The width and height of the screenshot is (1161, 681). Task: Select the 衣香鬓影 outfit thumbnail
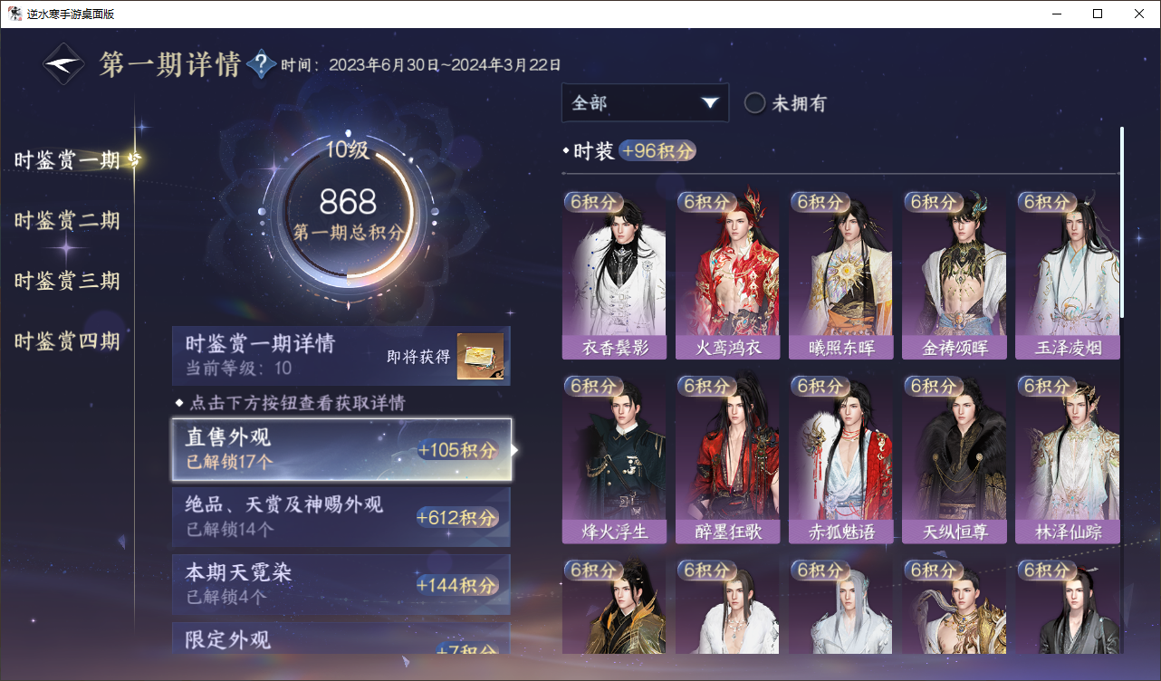pyautogui.click(x=614, y=274)
